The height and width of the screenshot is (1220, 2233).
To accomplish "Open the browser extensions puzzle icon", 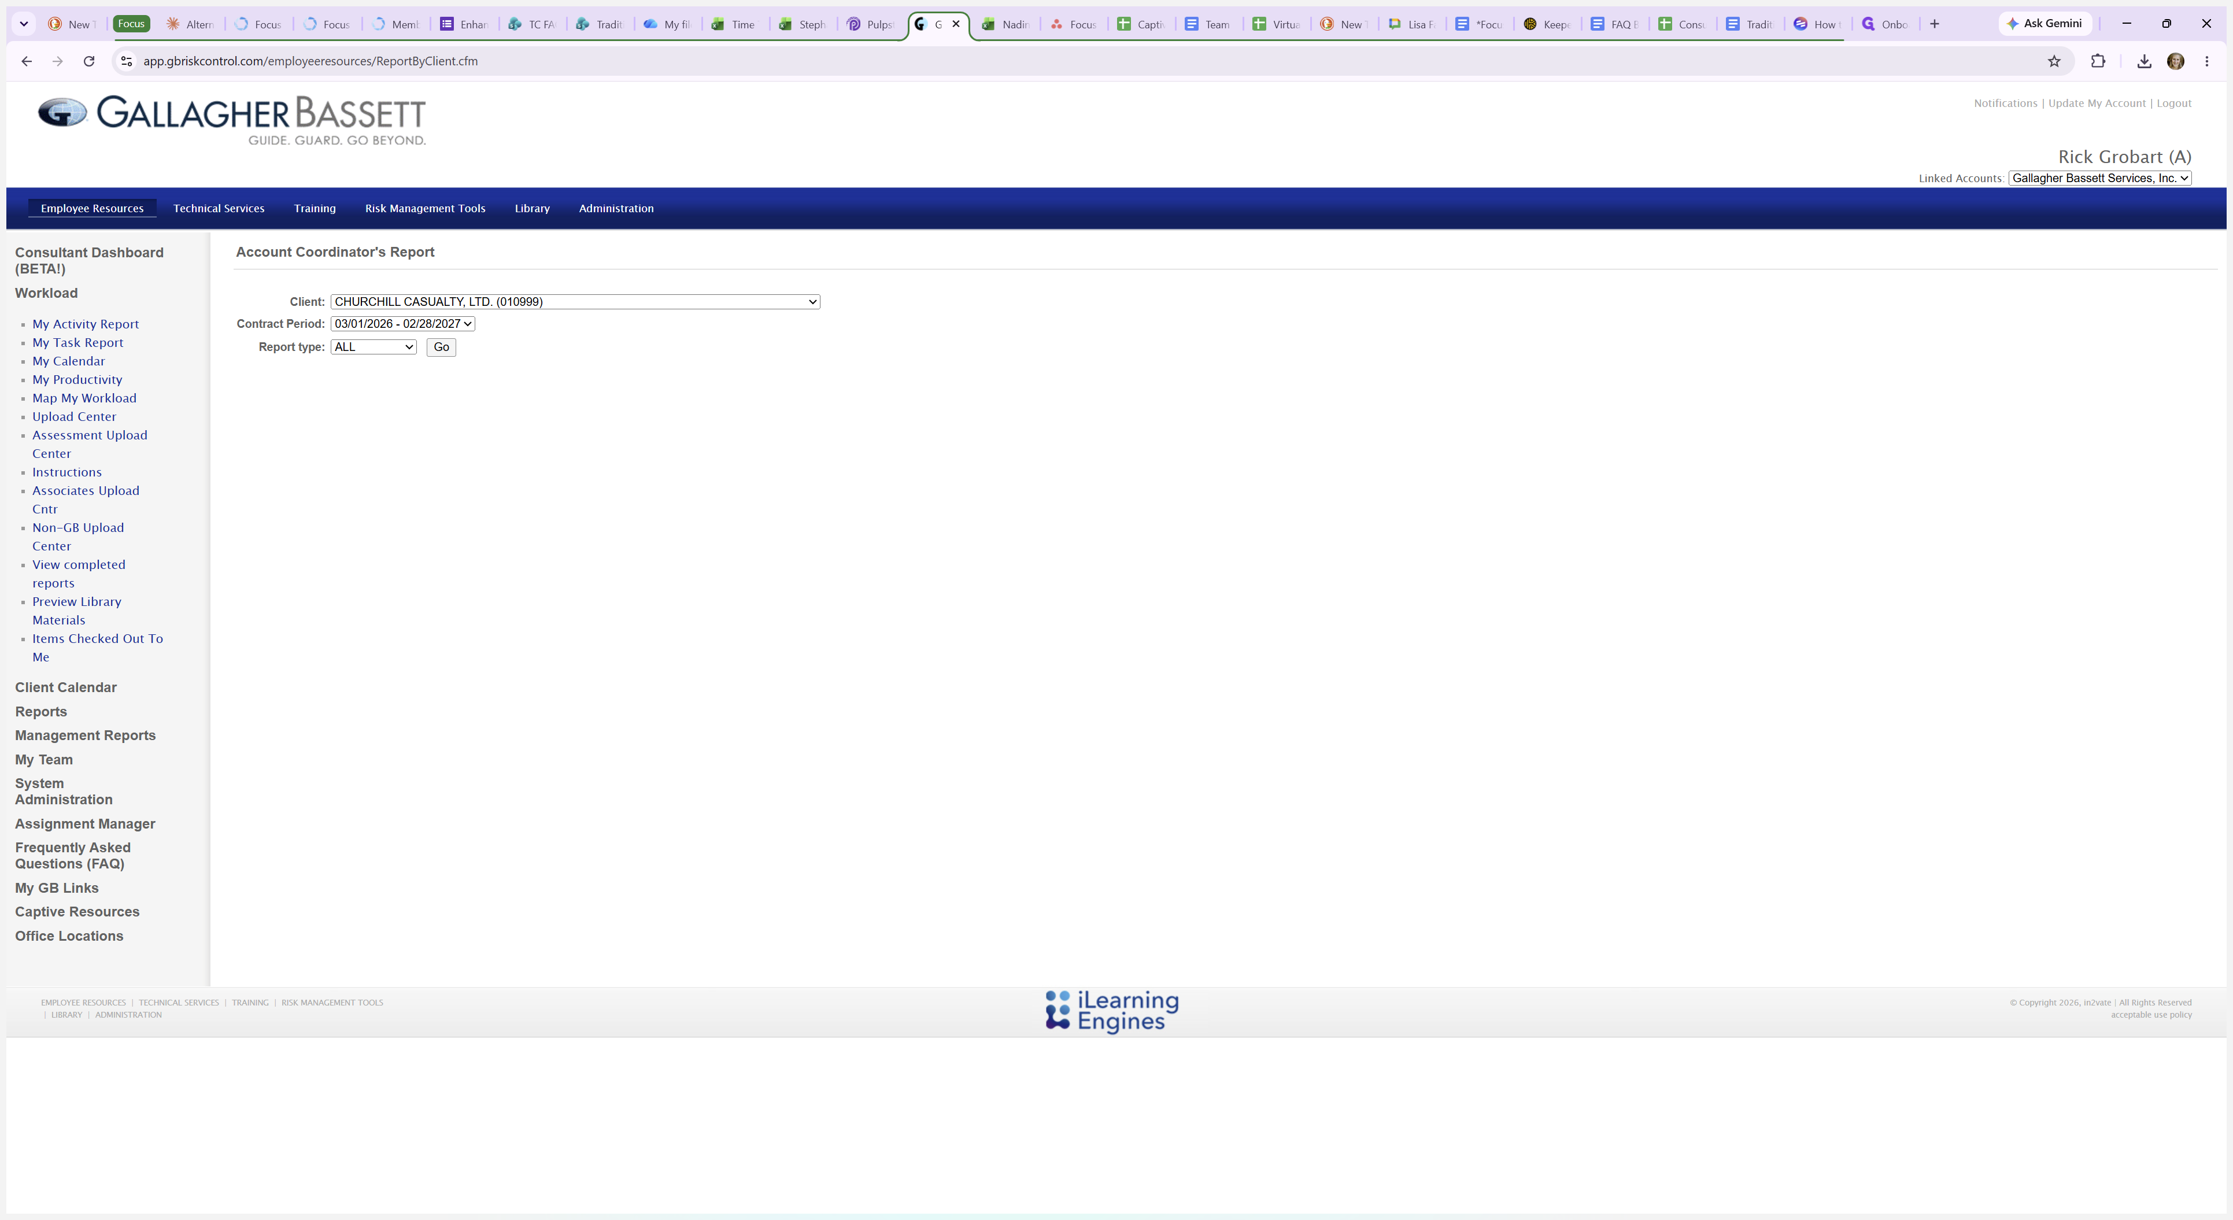I will coord(2098,61).
